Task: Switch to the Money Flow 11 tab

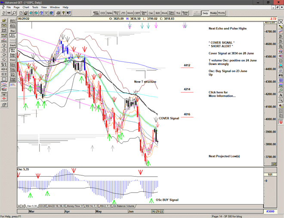Action: pyautogui.click(x=77, y=206)
